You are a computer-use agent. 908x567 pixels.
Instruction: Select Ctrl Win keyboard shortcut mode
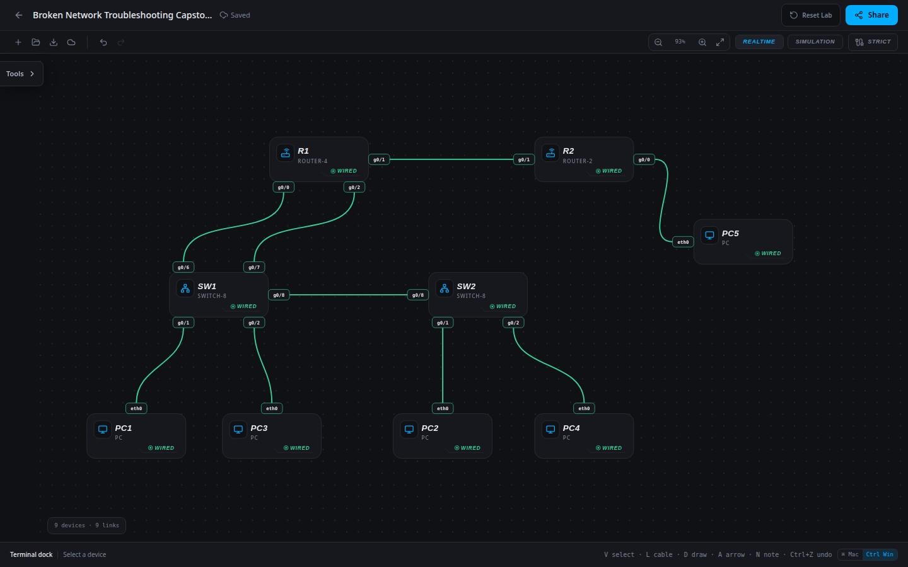pos(880,554)
